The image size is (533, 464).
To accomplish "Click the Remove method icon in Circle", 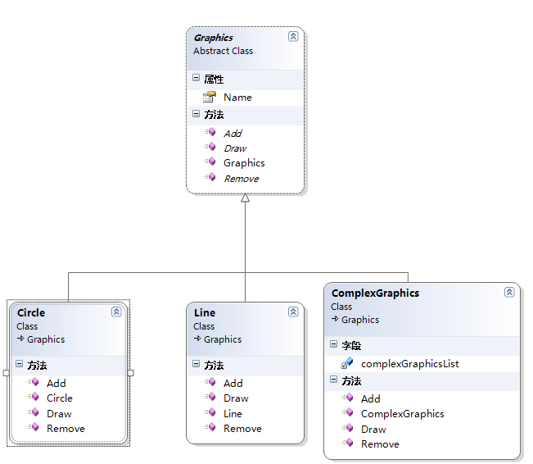I will (x=33, y=427).
